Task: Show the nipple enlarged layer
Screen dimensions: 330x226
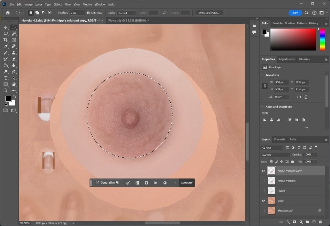Action: coord(263,181)
